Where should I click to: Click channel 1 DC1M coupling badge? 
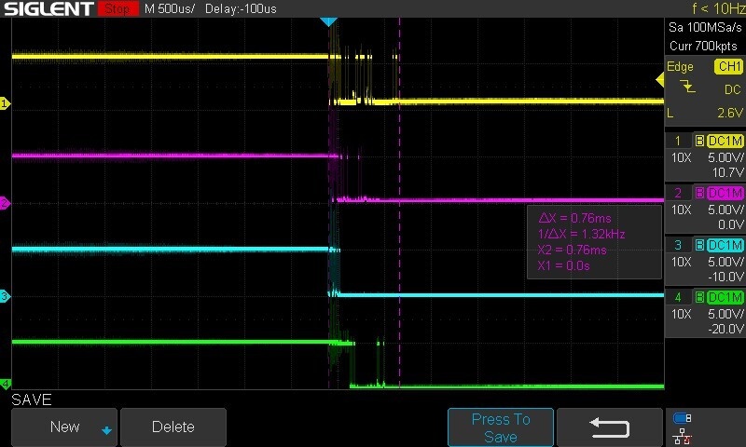pos(725,141)
